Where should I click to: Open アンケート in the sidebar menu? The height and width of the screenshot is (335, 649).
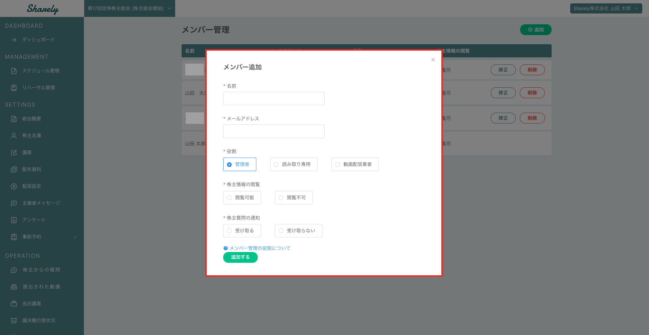coord(34,220)
